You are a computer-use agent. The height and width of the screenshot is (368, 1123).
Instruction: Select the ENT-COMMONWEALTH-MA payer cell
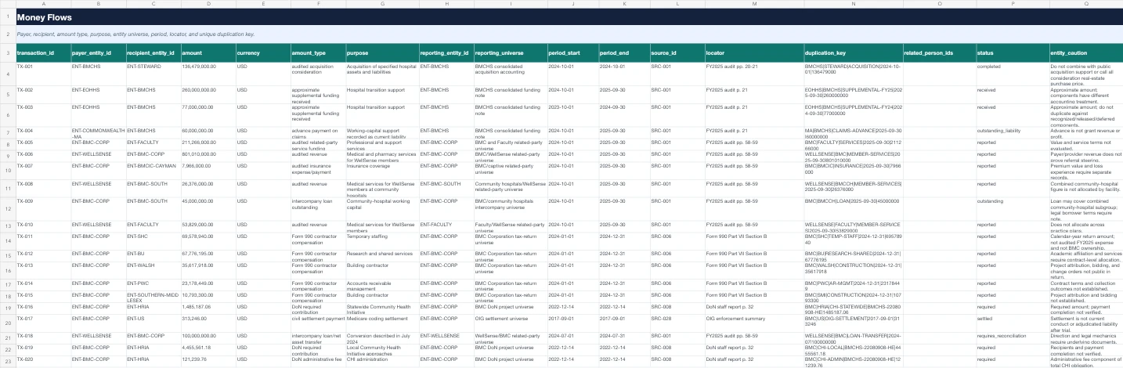click(98, 132)
